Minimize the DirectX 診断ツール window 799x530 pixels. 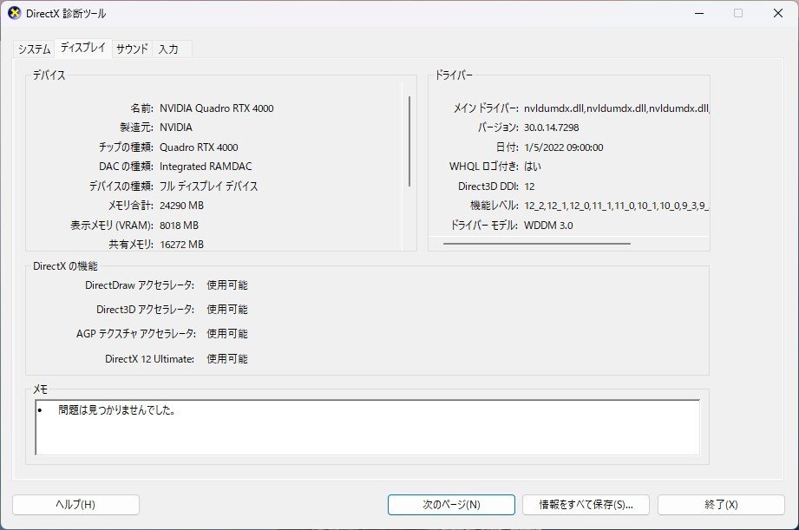tap(697, 14)
